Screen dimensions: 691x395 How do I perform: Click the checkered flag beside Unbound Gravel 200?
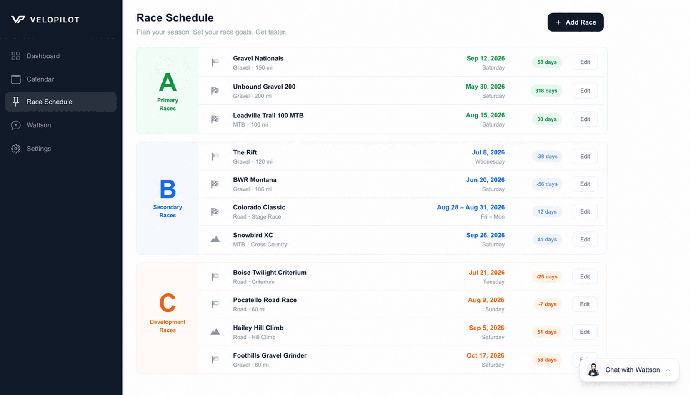[215, 91]
